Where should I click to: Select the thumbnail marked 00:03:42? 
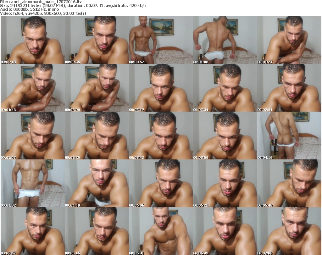[161, 136]
